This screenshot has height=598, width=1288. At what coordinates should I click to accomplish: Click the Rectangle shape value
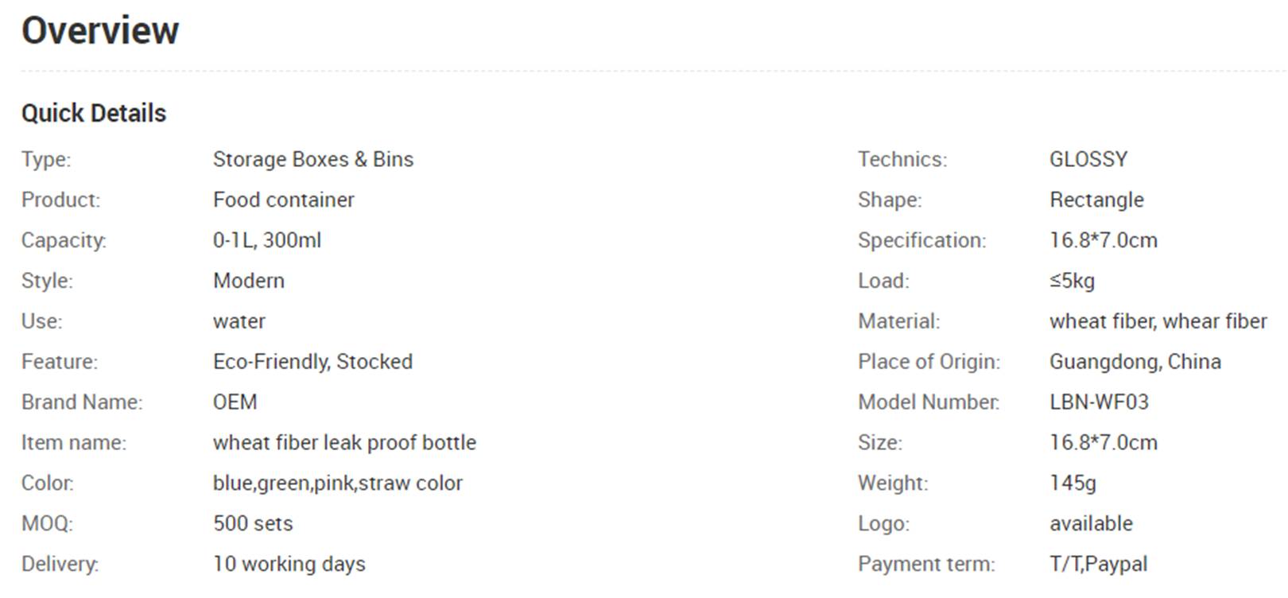click(1097, 200)
